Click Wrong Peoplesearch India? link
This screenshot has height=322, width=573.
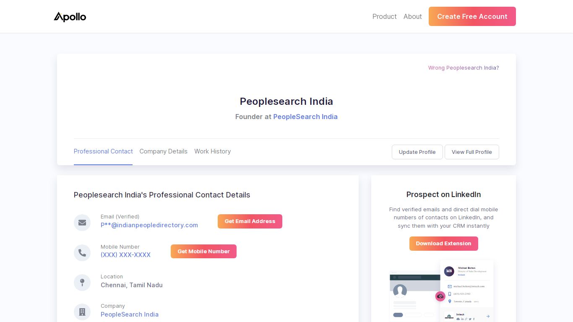tap(464, 68)
